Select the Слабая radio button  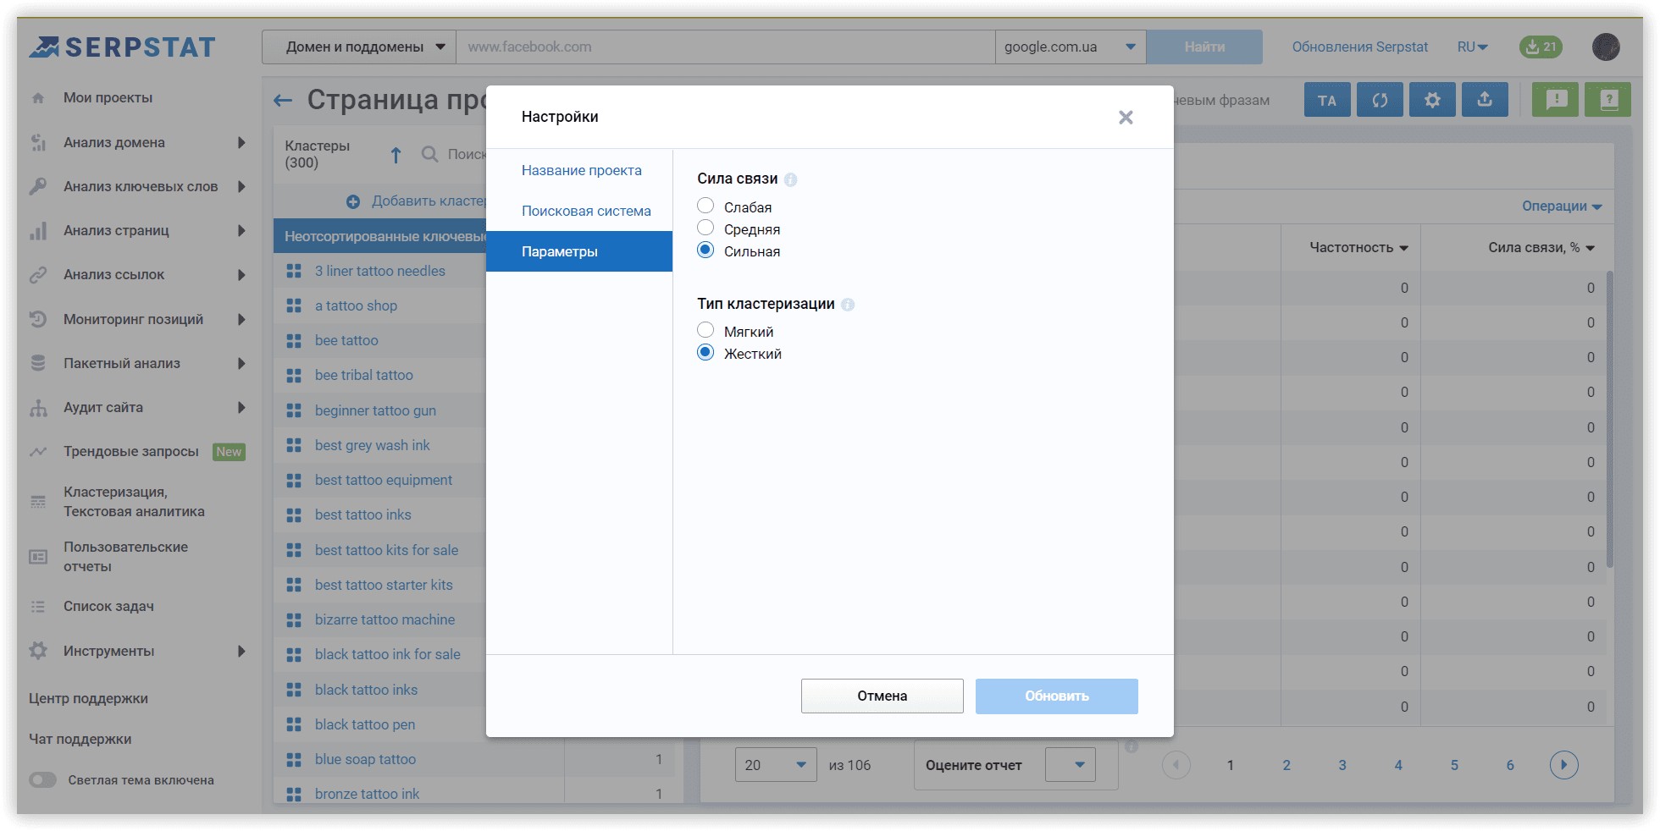[705, 206]
